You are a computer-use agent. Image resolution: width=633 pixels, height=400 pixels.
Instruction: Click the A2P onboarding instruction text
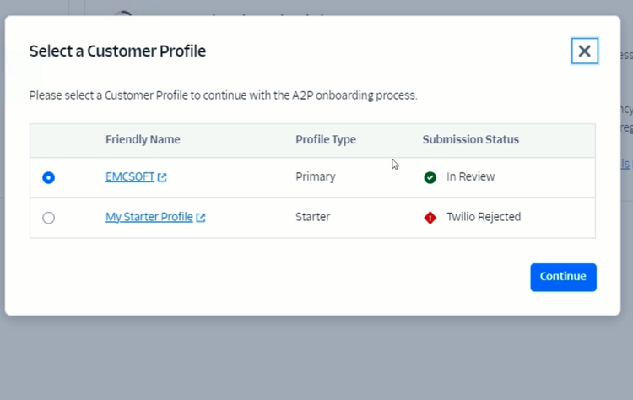point(223,95)
